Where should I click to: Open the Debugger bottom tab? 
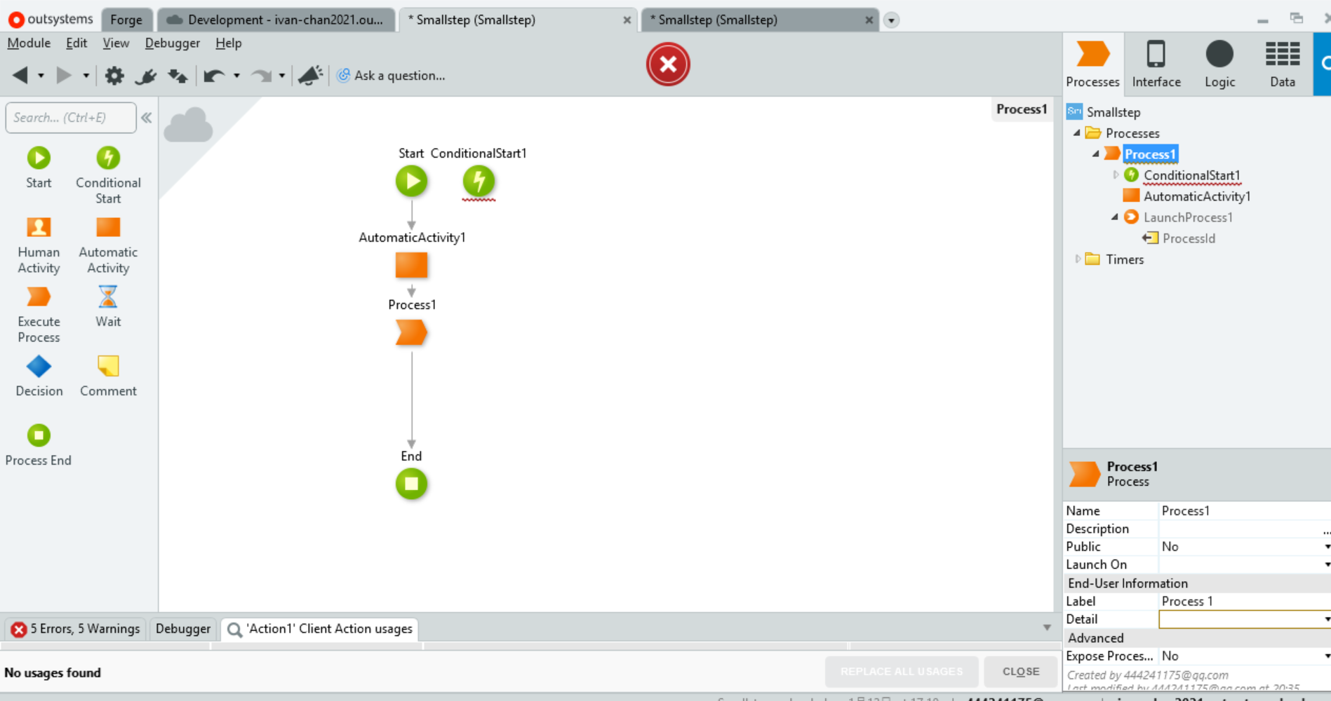tap(183, 629)
